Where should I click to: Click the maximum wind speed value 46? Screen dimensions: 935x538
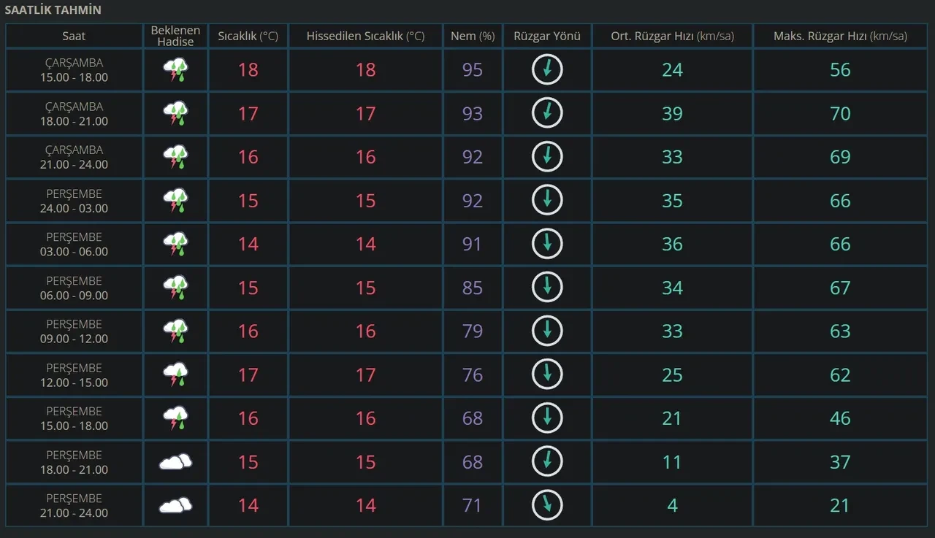840,418
